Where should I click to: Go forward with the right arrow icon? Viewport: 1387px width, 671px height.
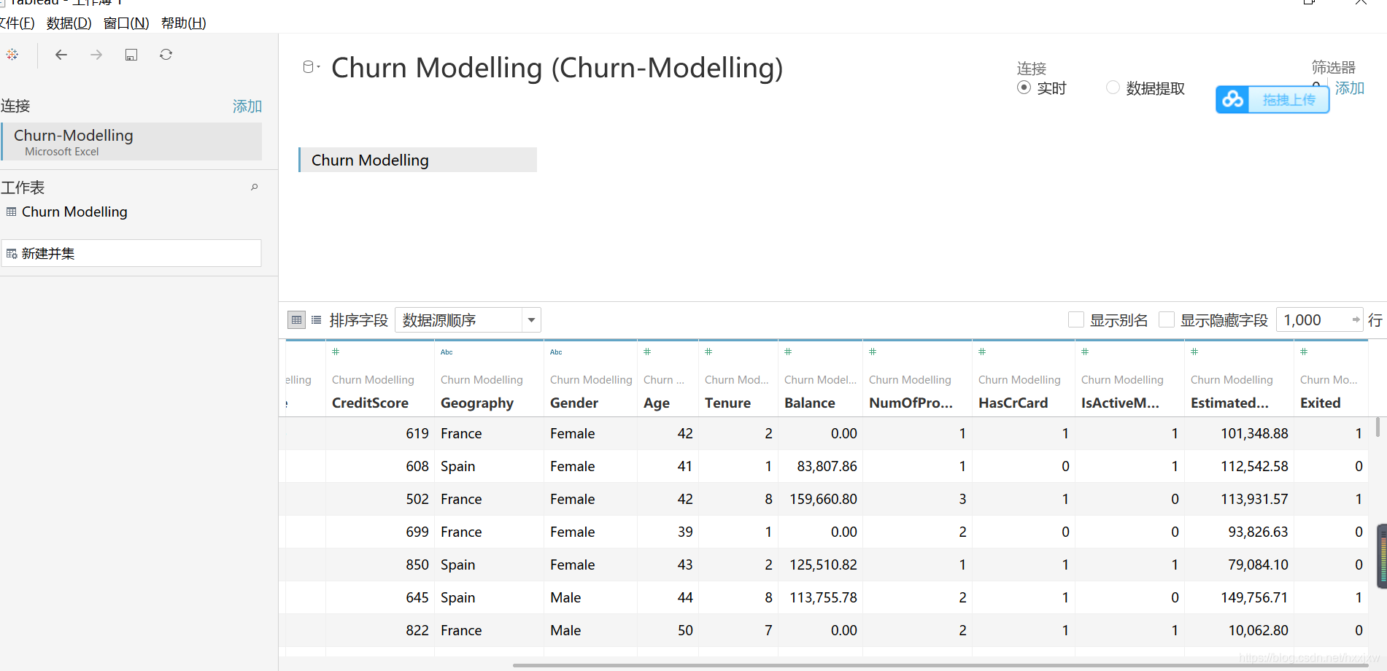click(x=96, y=55)
